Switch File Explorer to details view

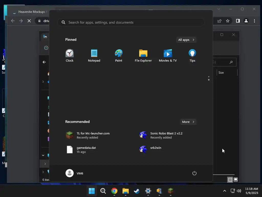tap(230, 180)
